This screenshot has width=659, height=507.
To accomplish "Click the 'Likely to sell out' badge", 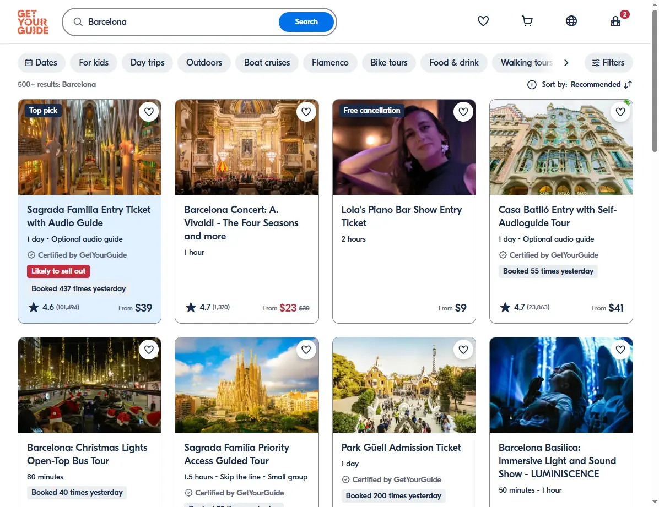I will point(58,271).
